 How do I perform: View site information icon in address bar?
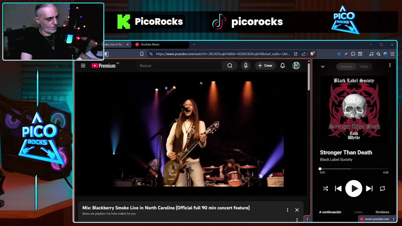click(151, 54)
